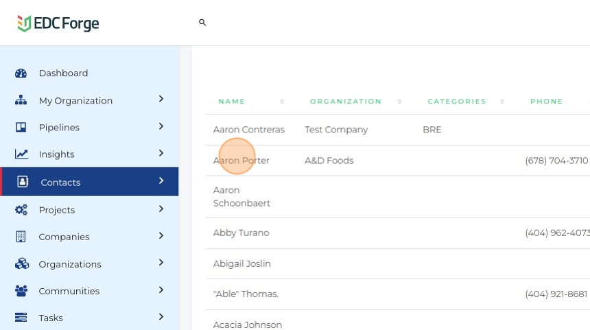Click the Communities people icon

pyautogui.click(x=21, y=291)
